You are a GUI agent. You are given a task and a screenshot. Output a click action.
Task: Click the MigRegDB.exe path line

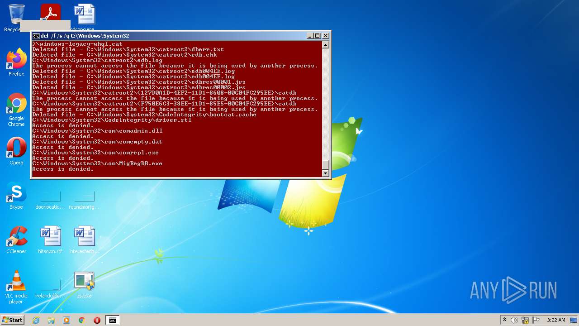tap(97, 163)
